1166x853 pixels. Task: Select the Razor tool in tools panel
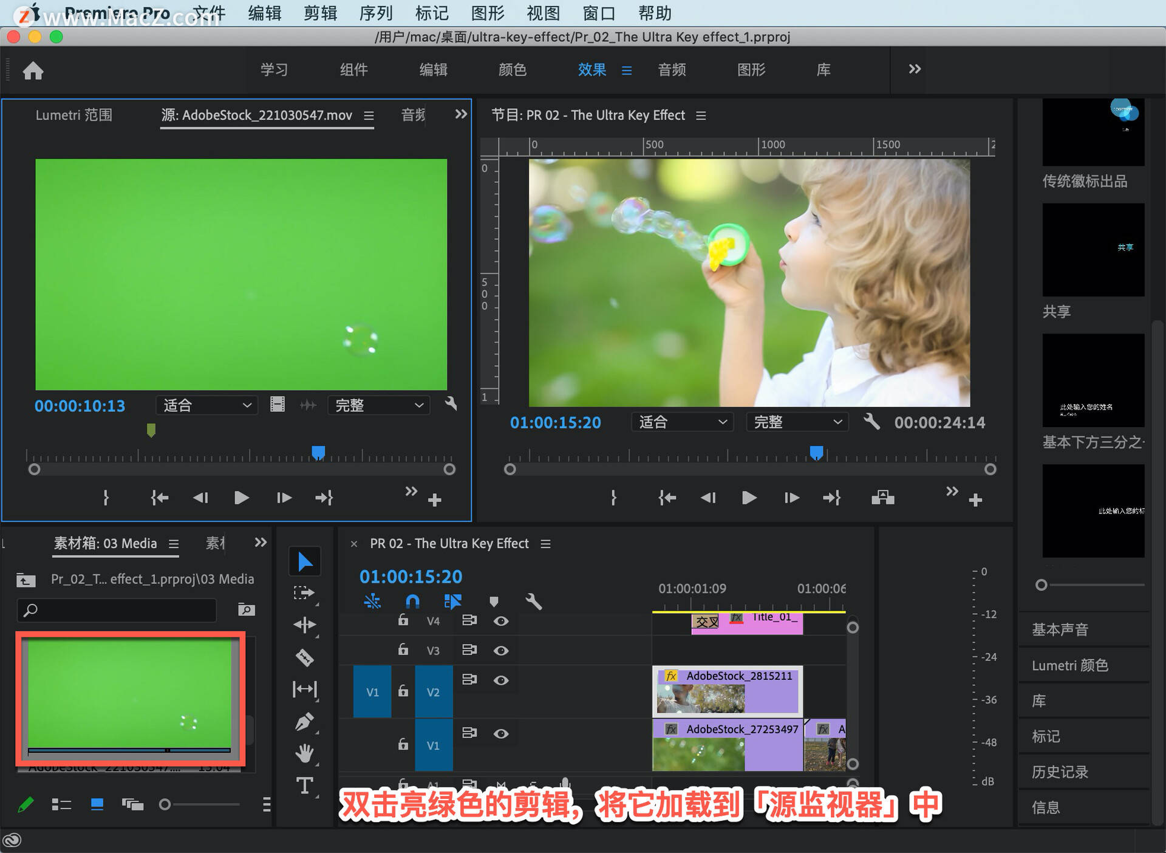304,657
